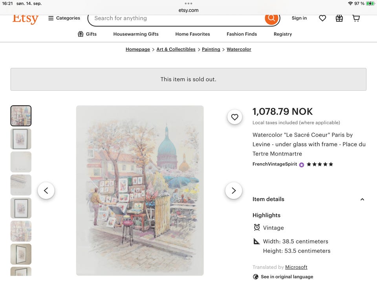
Task: Show the next product image
Action: [x=234, y=190]
